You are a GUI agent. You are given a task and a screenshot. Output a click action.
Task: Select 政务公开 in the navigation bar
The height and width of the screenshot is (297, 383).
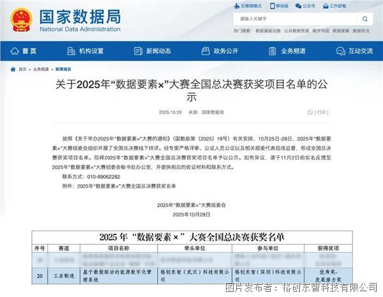221,51
